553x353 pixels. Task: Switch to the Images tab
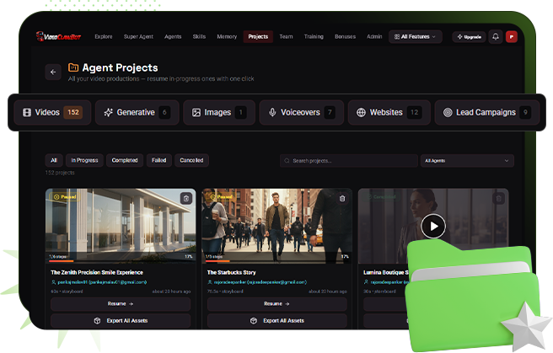[219, 112]
